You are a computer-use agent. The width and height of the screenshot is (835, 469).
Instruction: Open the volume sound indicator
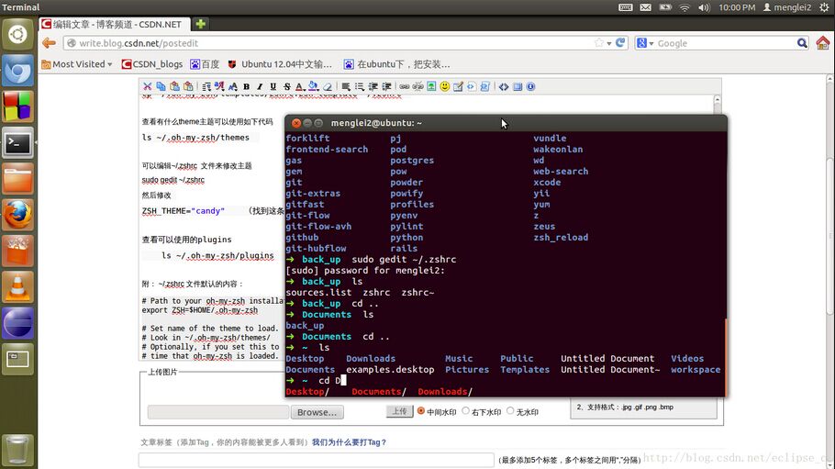click(704, 7)
